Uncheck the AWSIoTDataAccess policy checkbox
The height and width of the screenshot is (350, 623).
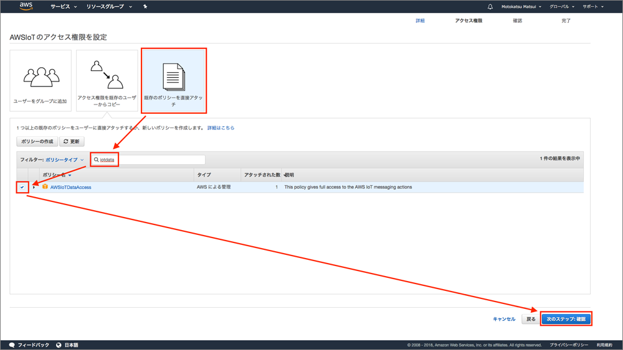pyautogui.click(x=22, y=187)
